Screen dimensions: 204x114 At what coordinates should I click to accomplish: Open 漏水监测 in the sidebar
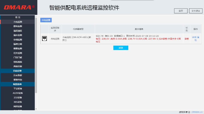point(18,35)
